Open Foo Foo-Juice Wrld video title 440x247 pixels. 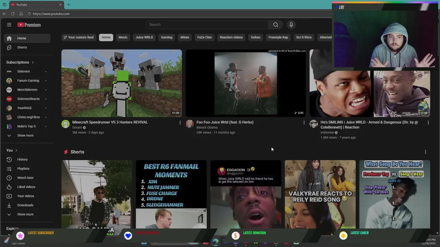(x=225, y=122)
